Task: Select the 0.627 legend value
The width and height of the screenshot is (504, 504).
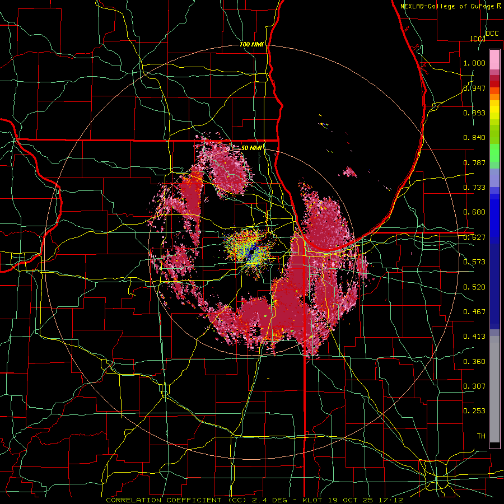Action: pyautogui.click(x=474, y=237)
